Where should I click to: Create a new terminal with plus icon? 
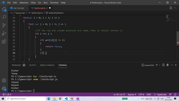157,65
